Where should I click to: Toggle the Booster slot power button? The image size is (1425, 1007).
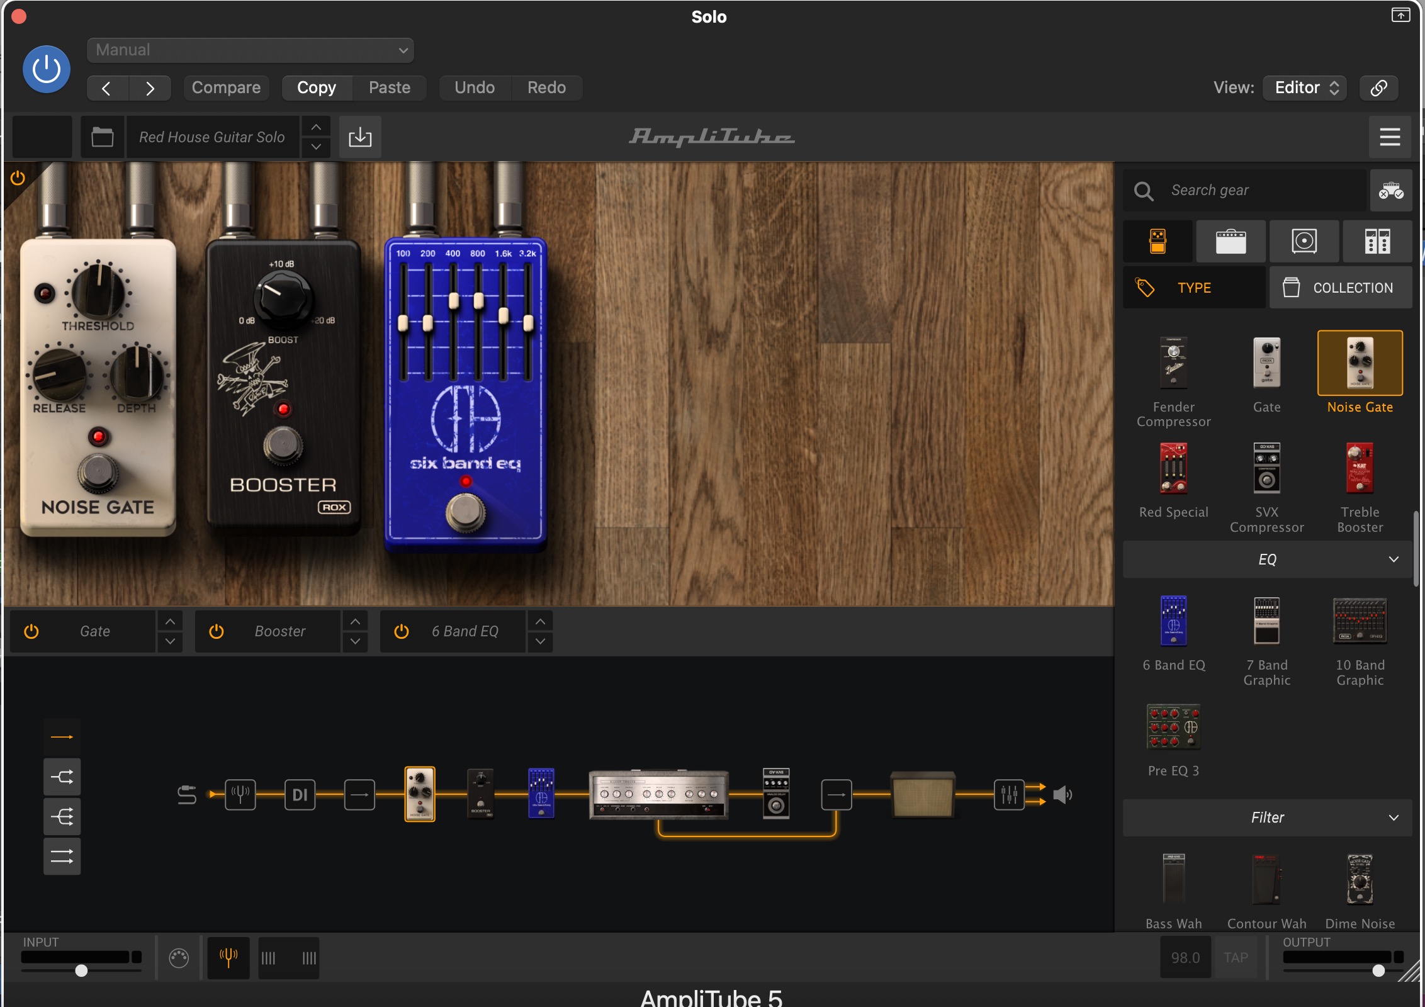pyautogui.click(x=217, y=631)
